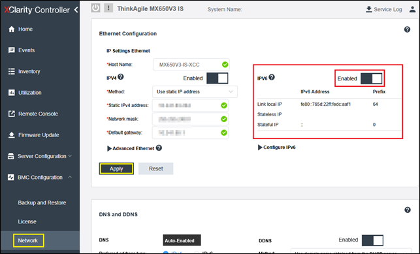Open the Utilization page
Viewport: 420px width, 254px height.
(x=30, y=93)
